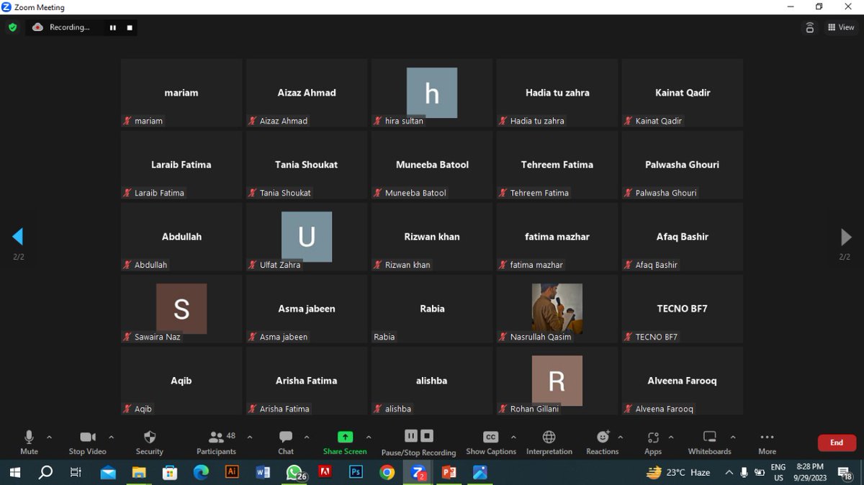The image size is (864, 485).
Task: Open the View layout menu
Action: click(x=841, y=27)
